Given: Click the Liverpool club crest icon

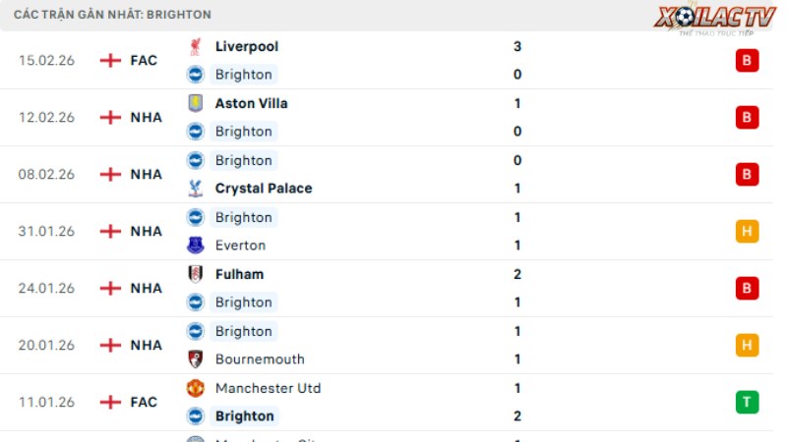Looking at the screenshot, I should click(195, 46).
